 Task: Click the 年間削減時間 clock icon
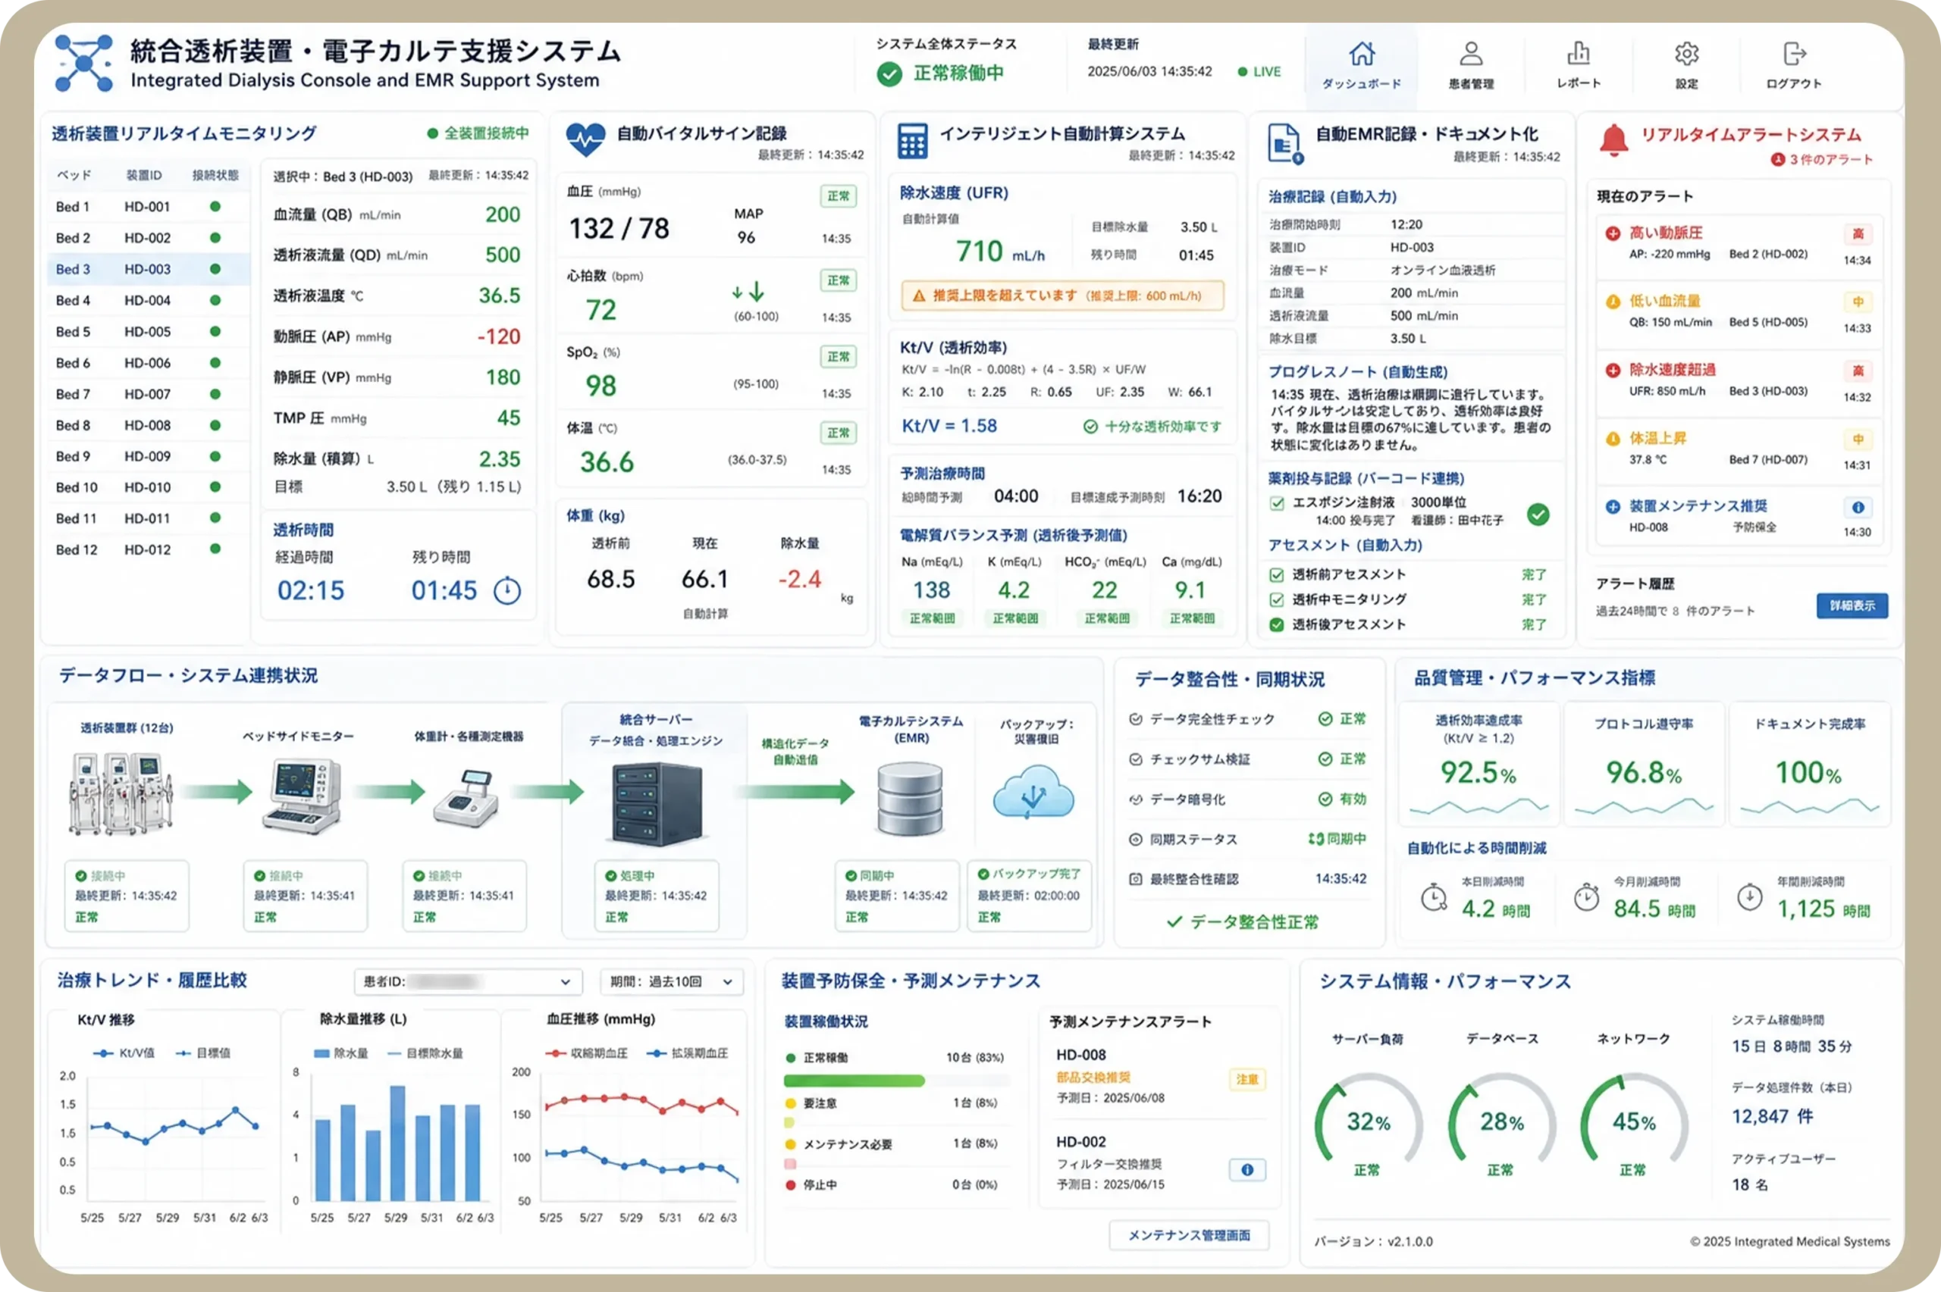(1749, 896)
